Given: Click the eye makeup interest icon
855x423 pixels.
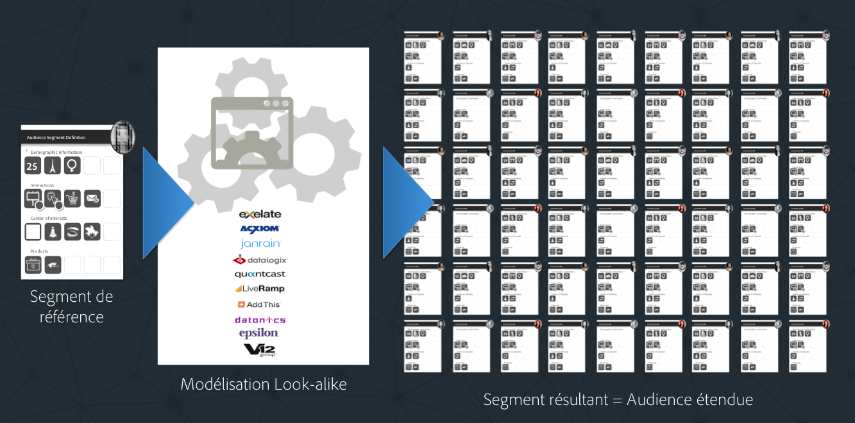Looking at the screenshot, I should [72, 231].
